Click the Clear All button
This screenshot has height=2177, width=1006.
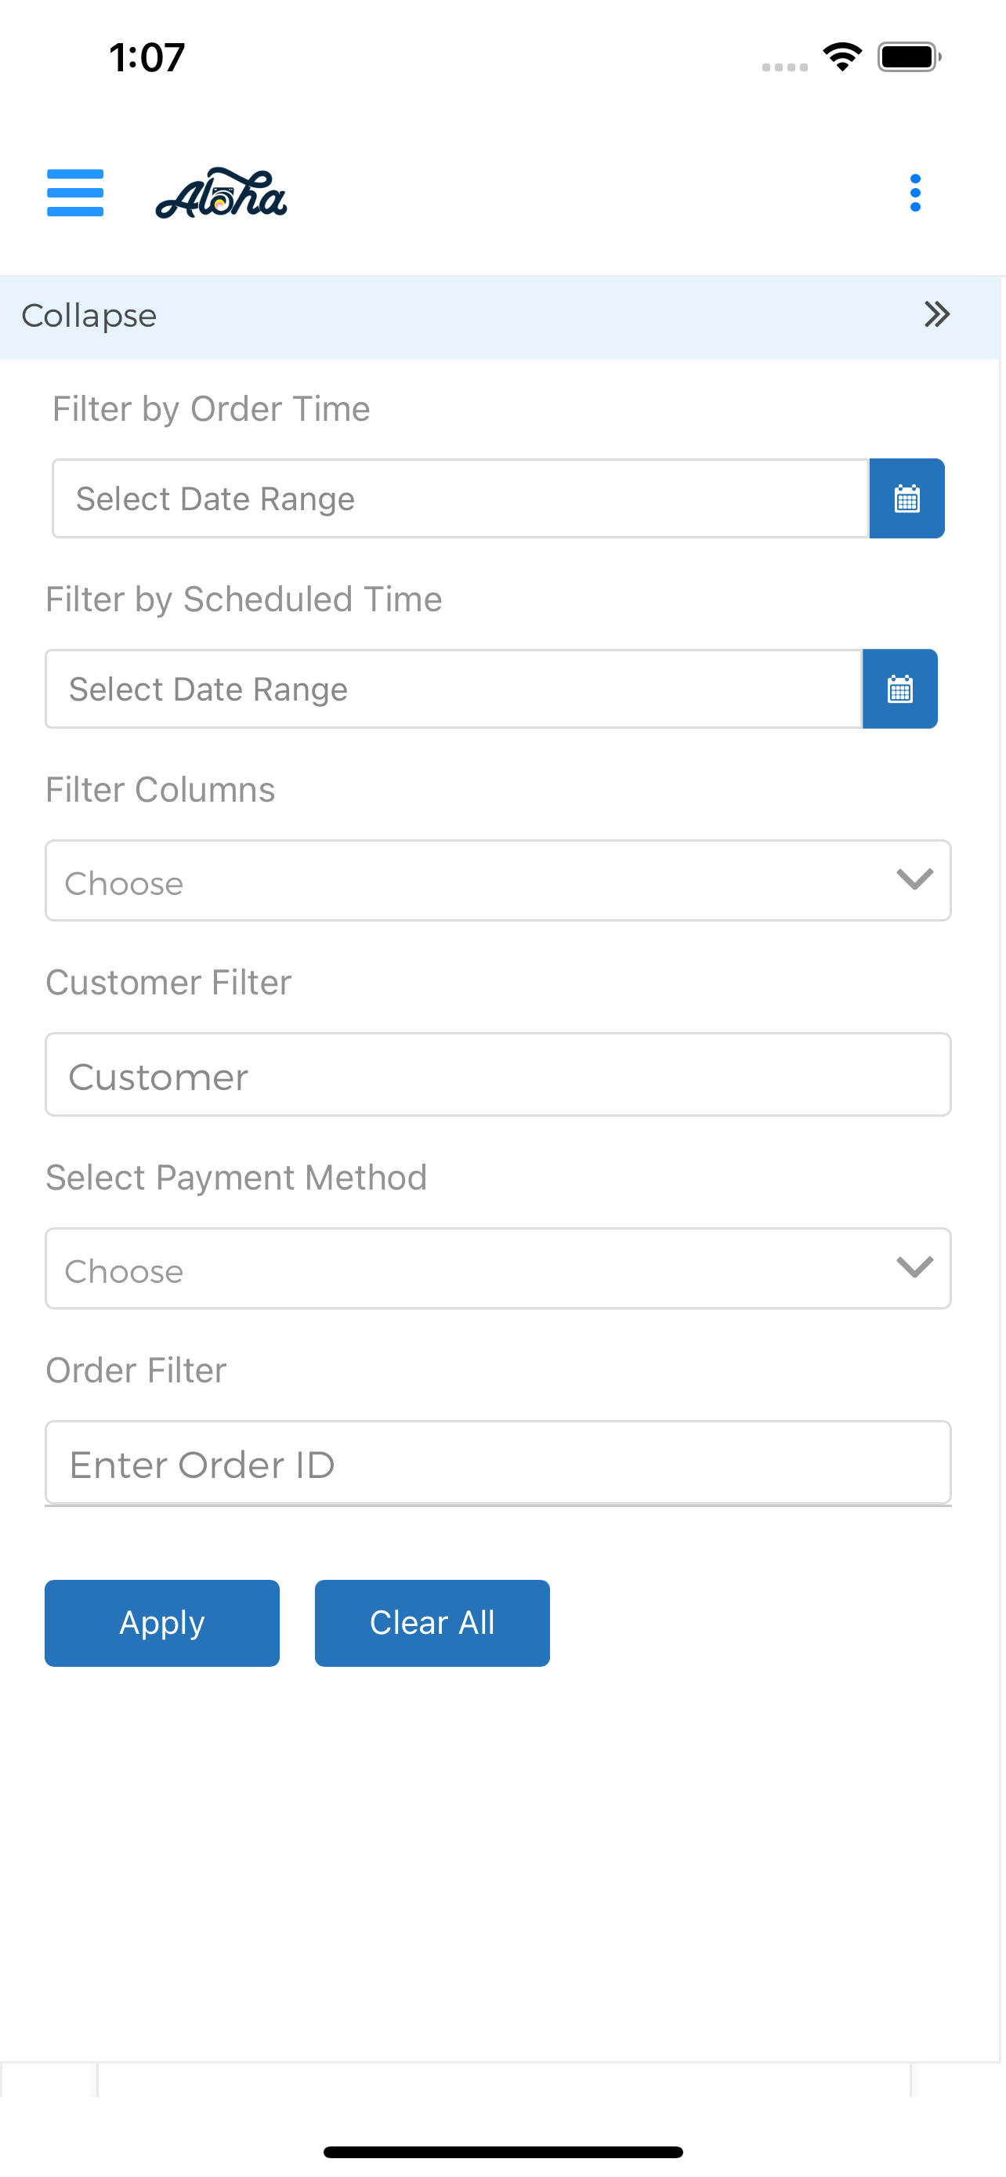click(x=432, y=1623)
